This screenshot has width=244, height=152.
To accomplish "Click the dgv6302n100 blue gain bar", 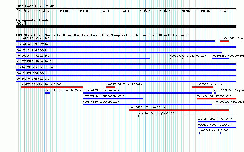I will click(x=217, y=122).
